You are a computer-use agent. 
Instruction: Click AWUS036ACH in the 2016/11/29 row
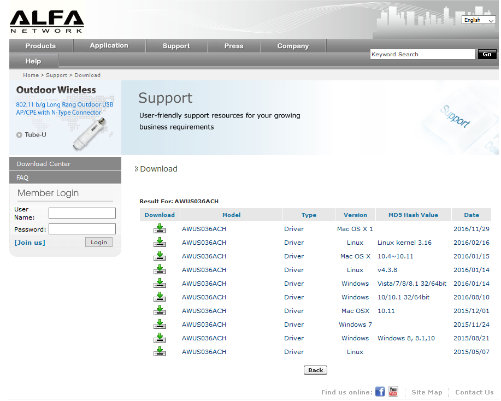coord(204,229)
